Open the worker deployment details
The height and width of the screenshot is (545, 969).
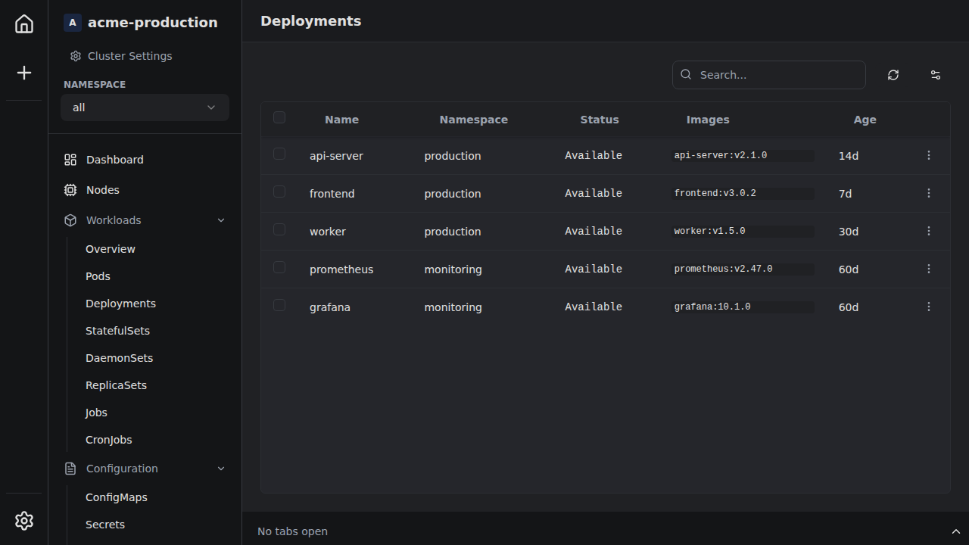[327, 231]
